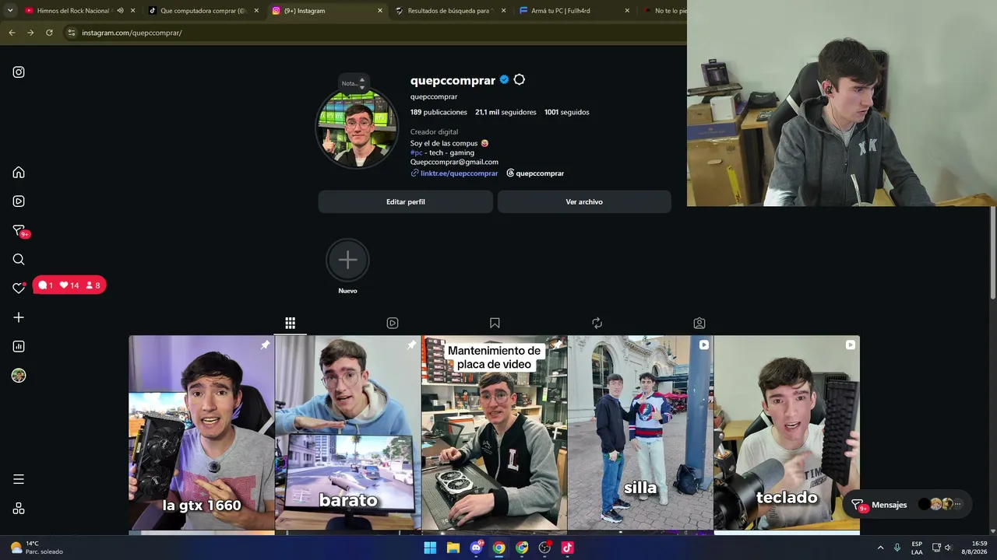The height and width of the screenshot is (560, 997).
Task: Open the Threads quepccomprar profile link
Action: pos(535,173)
